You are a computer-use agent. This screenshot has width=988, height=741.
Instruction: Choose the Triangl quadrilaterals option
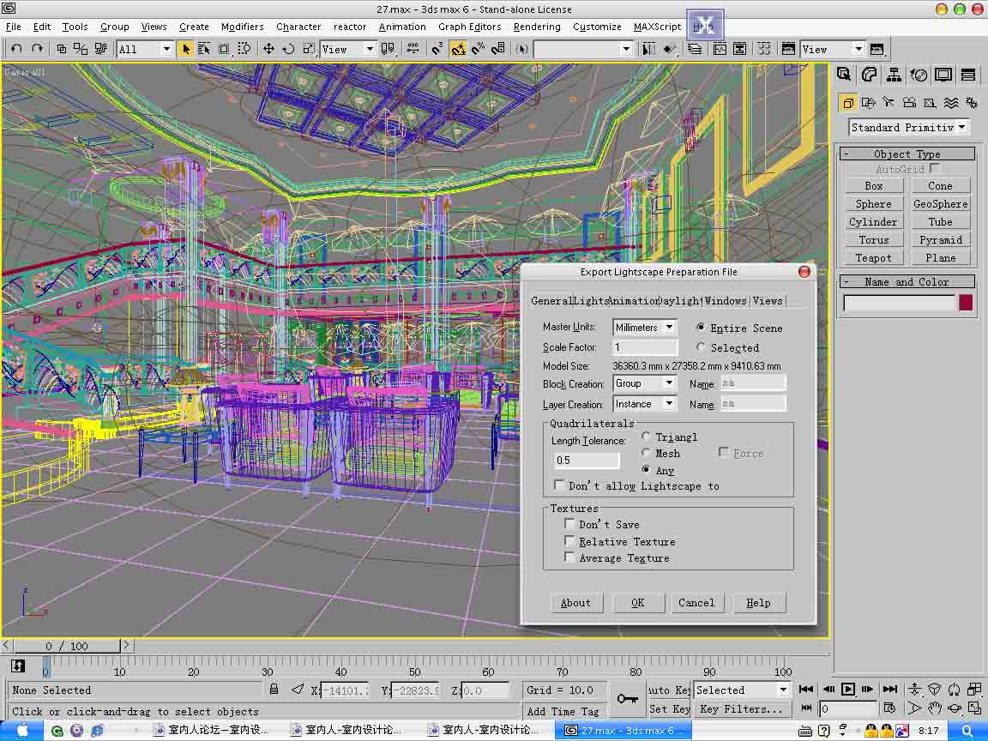pyautogui.click(x=646, y=436)
